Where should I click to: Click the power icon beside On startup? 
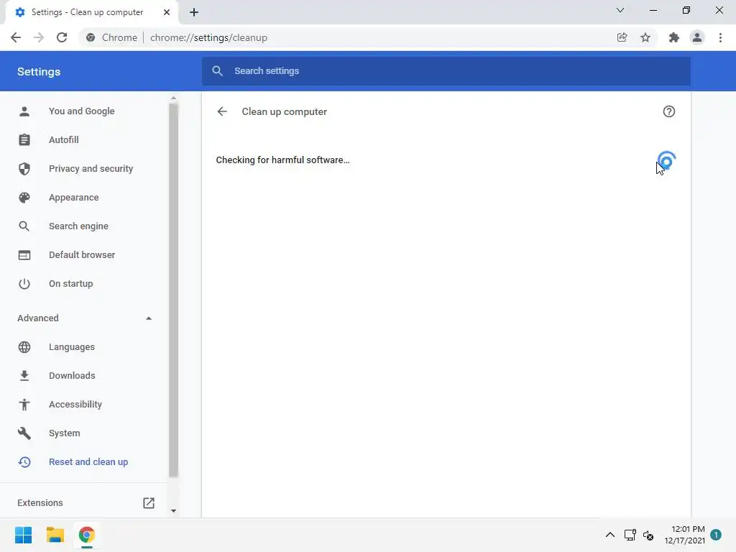pos(24,283)
